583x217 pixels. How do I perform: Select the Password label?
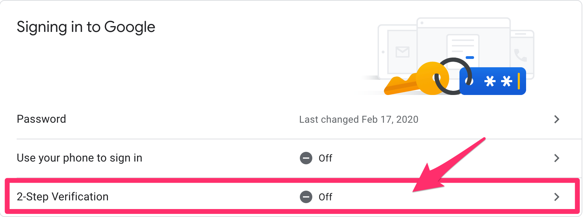[41, 119]
